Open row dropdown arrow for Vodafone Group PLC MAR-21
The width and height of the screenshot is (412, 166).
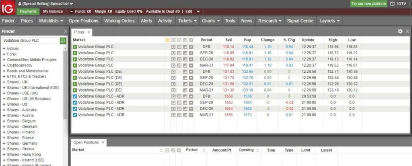(x=191, y=65)
